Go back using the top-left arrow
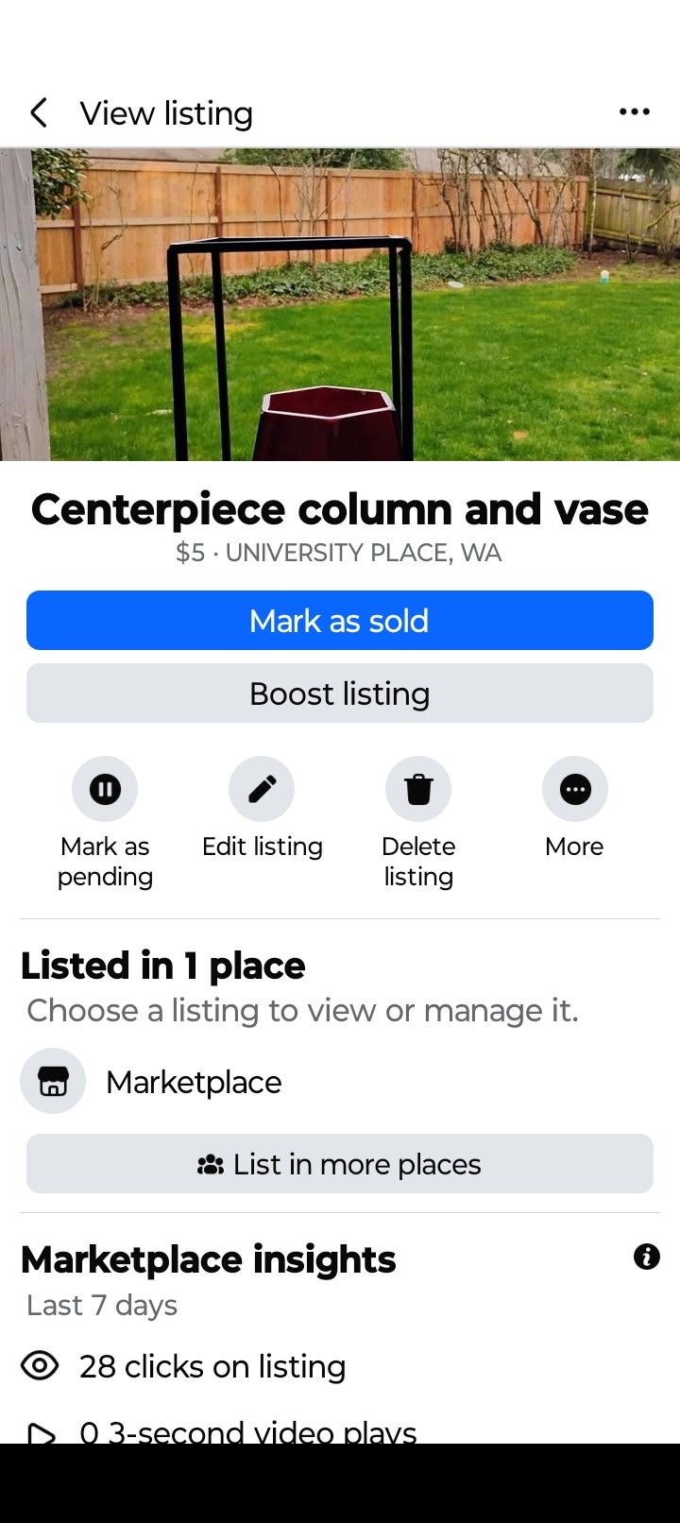 [39, 113]
